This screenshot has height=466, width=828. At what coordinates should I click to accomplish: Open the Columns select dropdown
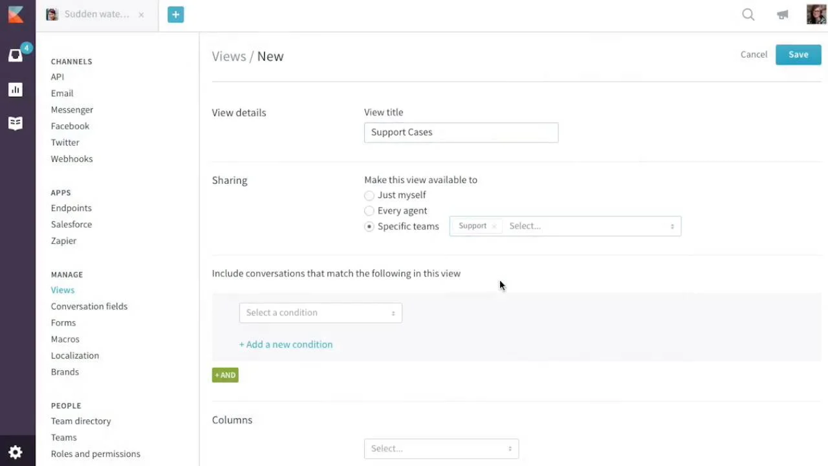point(441,448)
